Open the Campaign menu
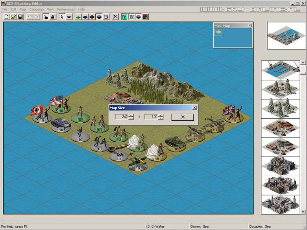Image resolution: width=307 pixels, height=230 pixels. click(x=37, y=9)
